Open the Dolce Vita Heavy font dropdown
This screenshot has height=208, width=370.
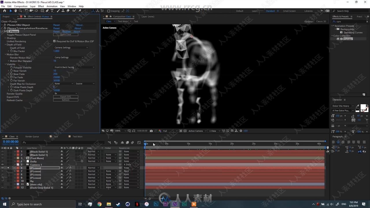pyautogui.click(x=343, y=106)
